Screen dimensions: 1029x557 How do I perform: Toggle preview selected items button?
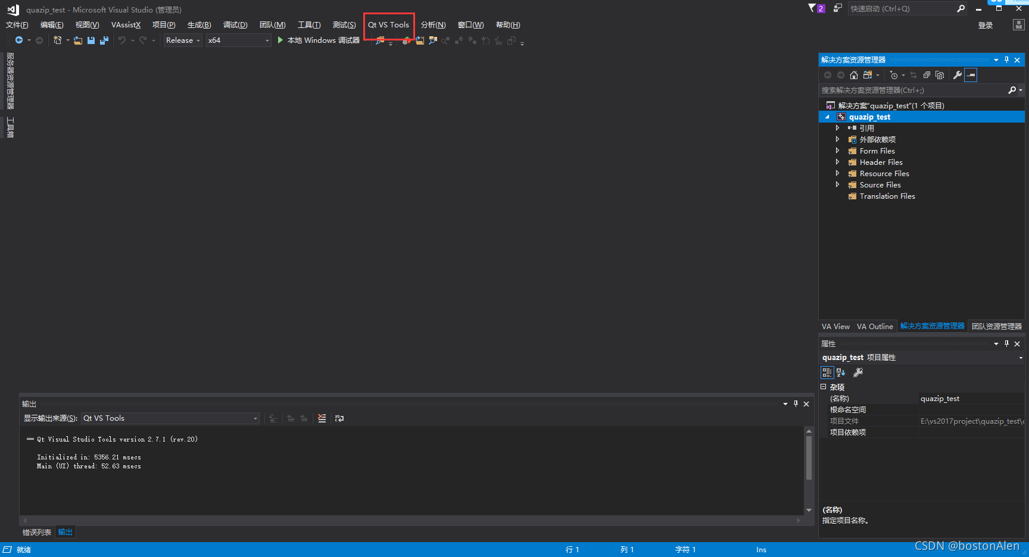(x=971, y=75)
